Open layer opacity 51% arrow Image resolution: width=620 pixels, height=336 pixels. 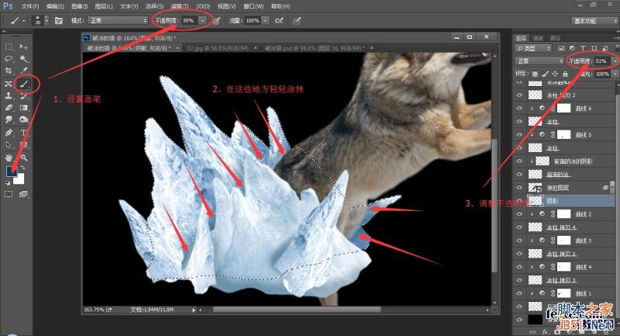point(615,61)
